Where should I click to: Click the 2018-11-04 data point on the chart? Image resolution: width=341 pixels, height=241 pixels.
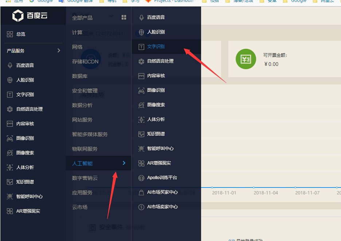[254, 187]
